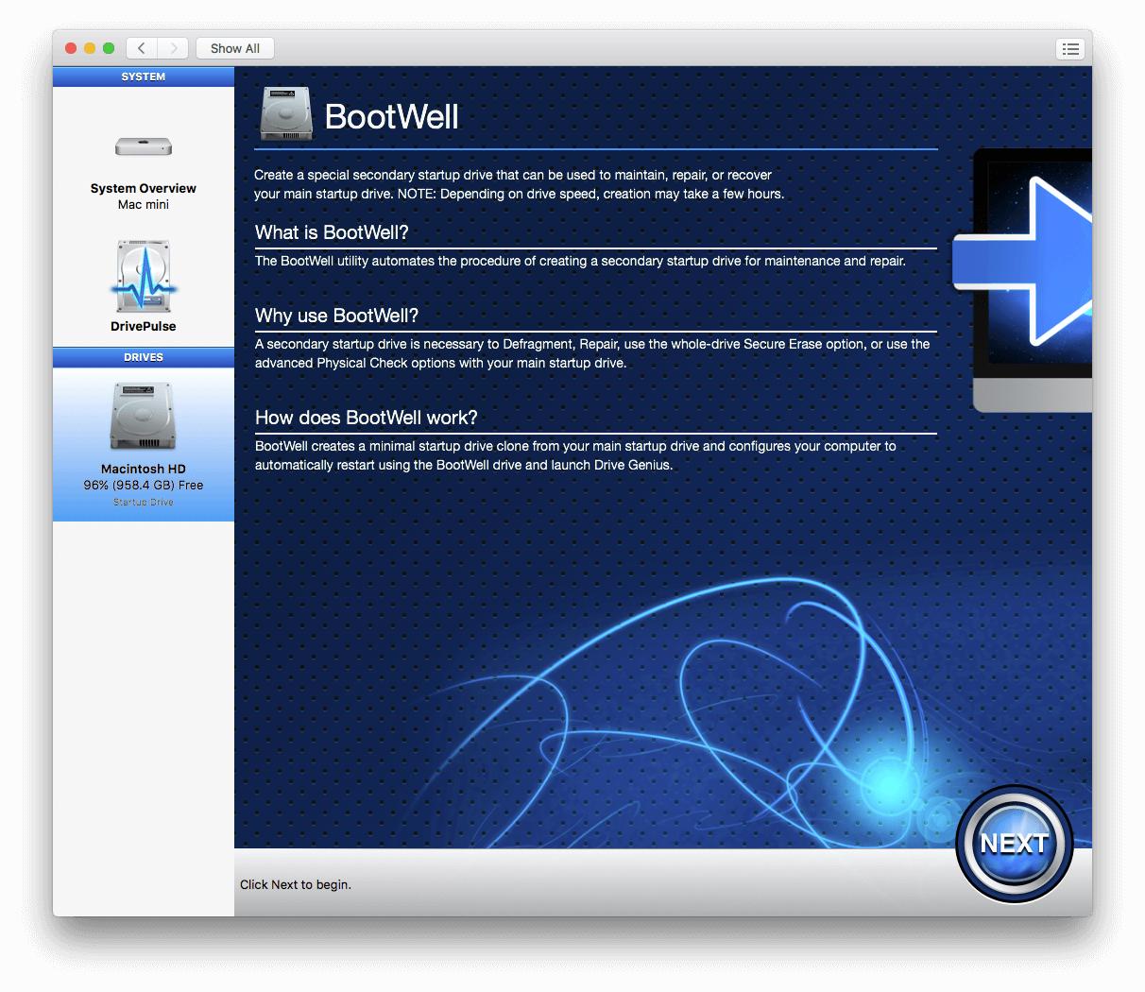Click the Show All button
Screen dimensions: 1145x992
[234, 48]
